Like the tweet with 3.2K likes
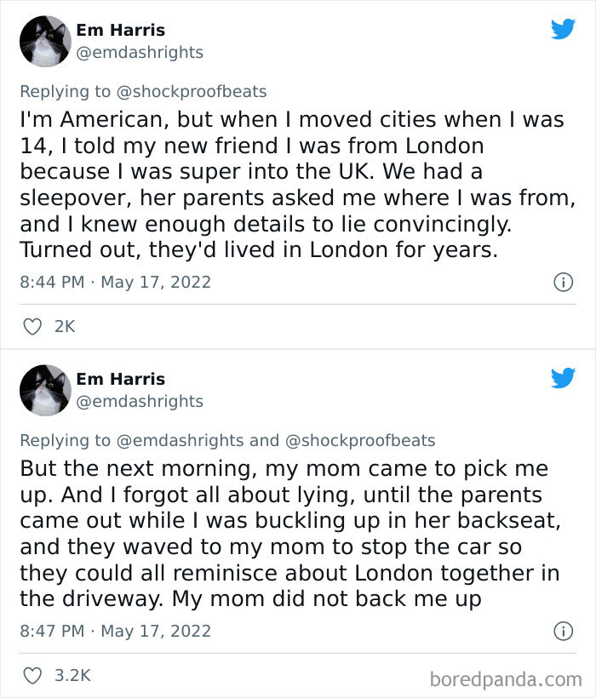This screenshot has width=596, height=698. (x=33, y=675)
